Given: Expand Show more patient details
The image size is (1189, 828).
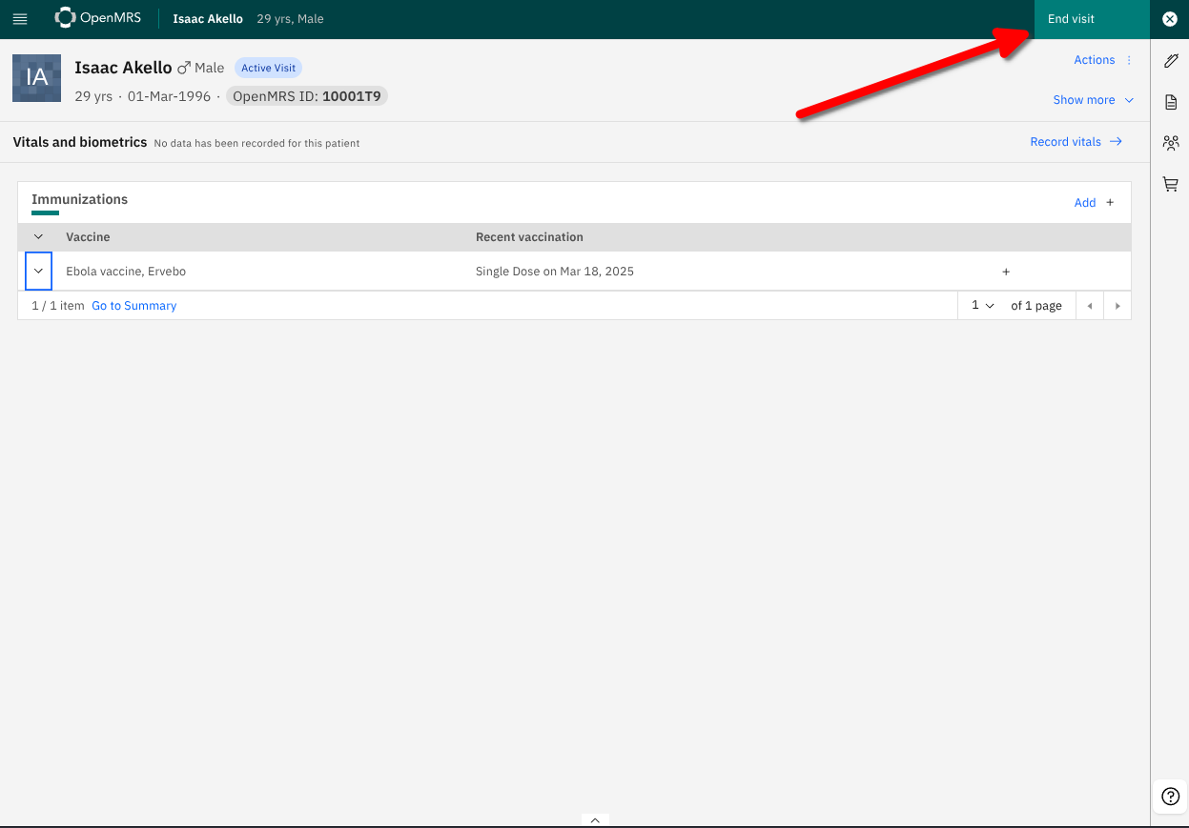Looking at the screenshot, I should coord(1093,100).
